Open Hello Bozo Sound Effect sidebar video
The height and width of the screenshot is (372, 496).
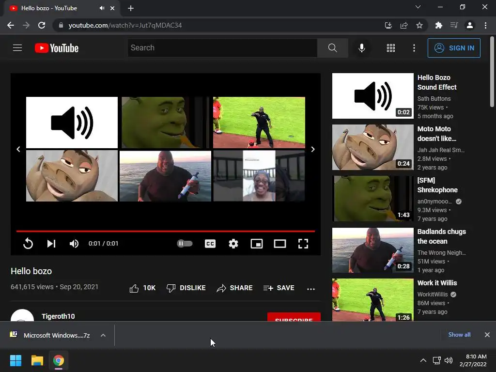(373, 96)
